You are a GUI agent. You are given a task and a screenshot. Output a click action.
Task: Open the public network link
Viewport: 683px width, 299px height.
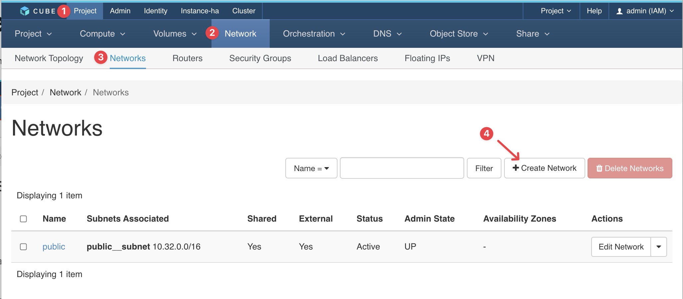[x=54, y=247]
